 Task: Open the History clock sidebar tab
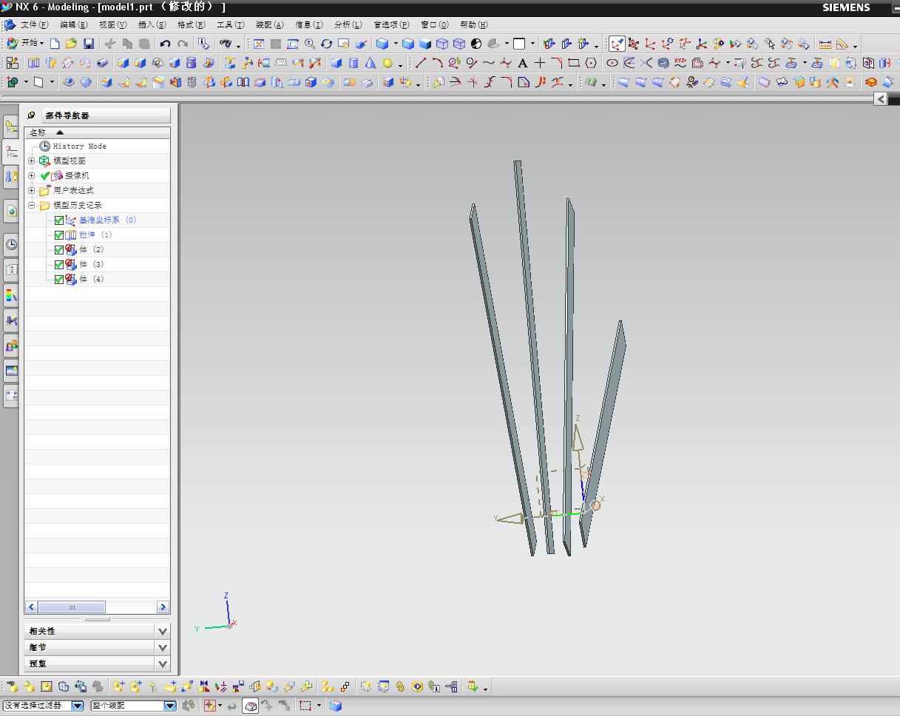click(11, 245)
